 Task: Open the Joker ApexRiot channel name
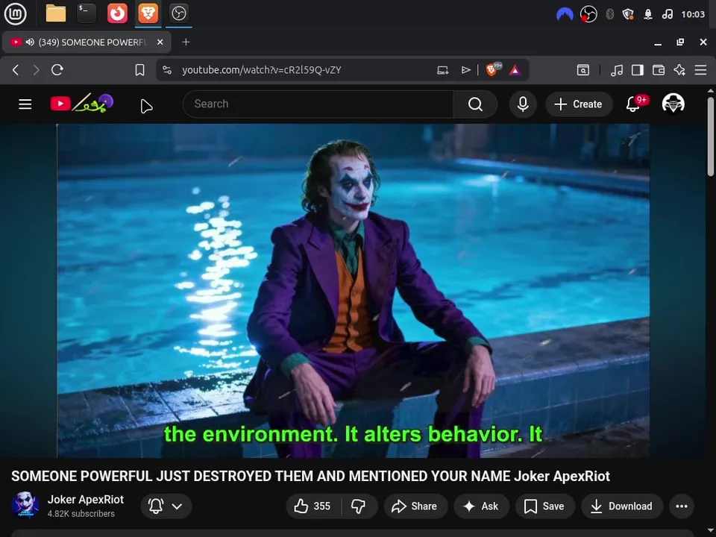[x=85, y=500]
